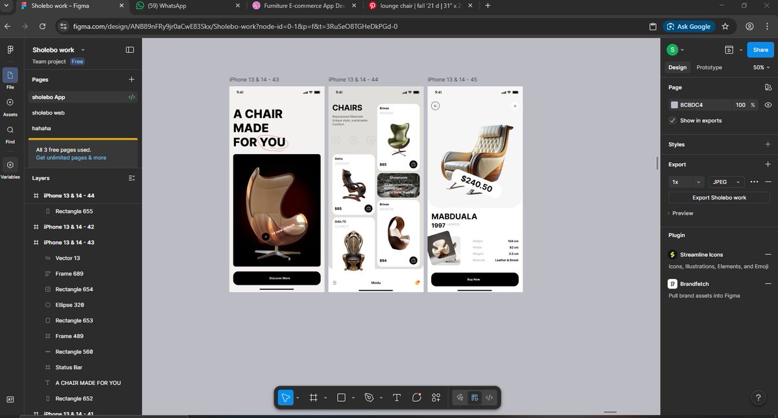
Task: Open Frame tool options dropdown arrow
Action: click(x=325, y=398)
